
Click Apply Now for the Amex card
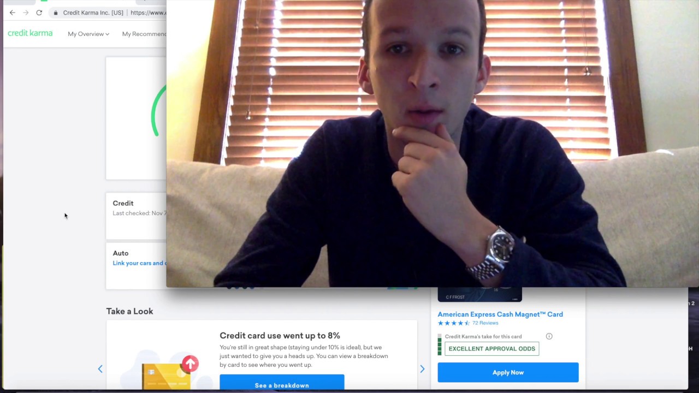tap(508, 372)
